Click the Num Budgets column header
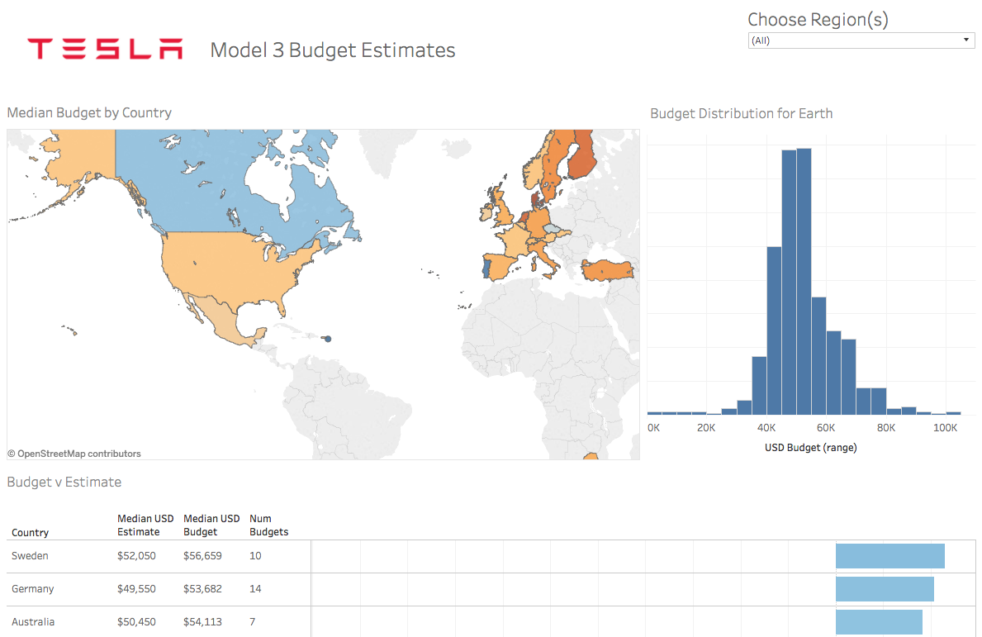Viewport: 982px width, 637px height. [x=268, y=525]
